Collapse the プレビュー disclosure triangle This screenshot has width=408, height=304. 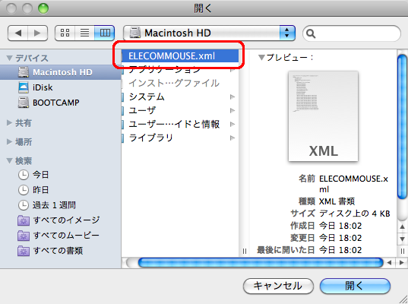(x=261, y=57)
